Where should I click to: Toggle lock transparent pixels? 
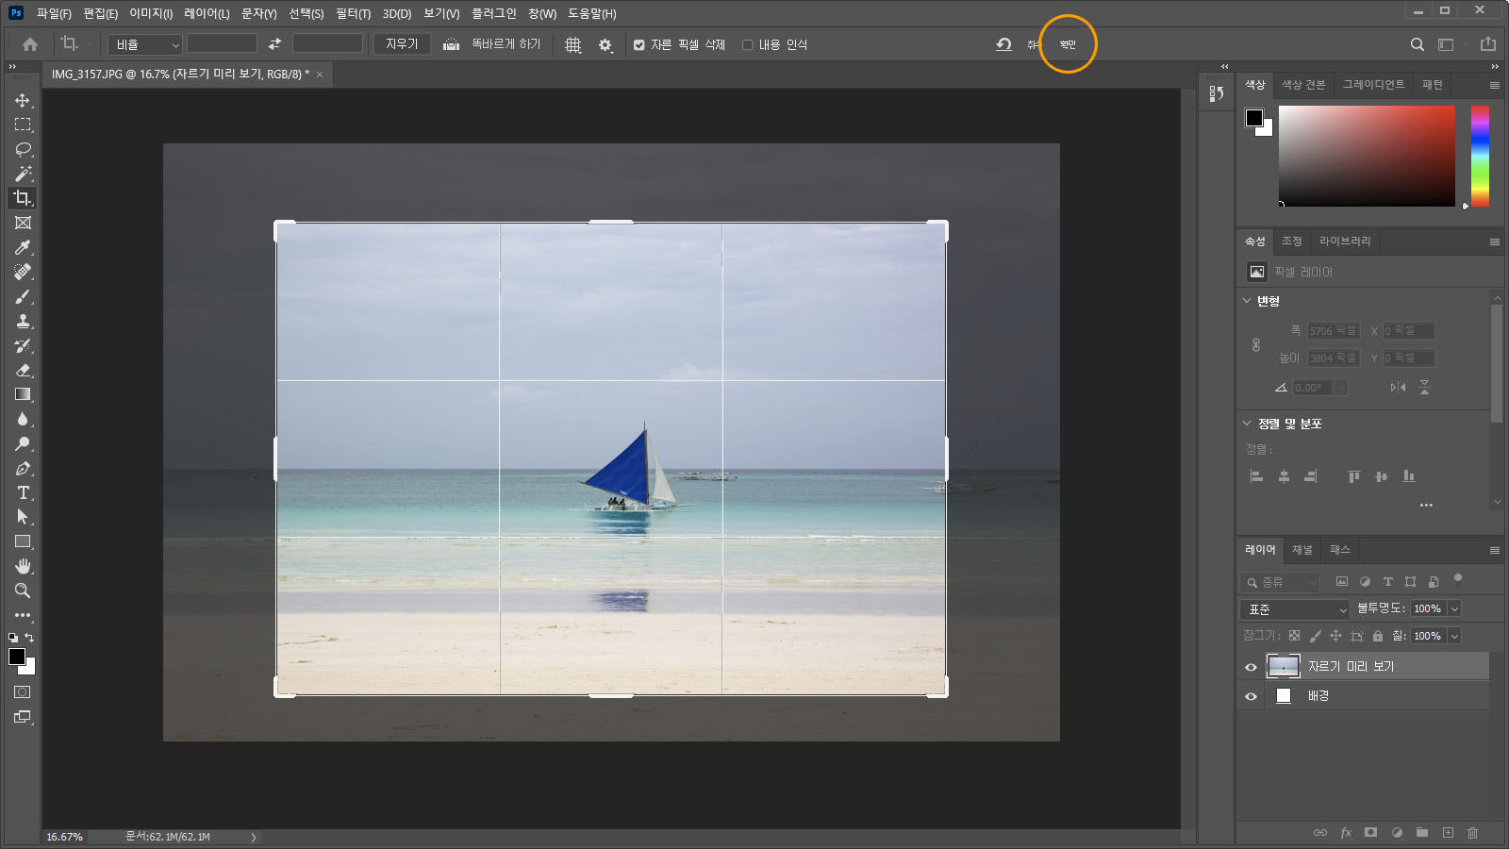click(1294, 636)
